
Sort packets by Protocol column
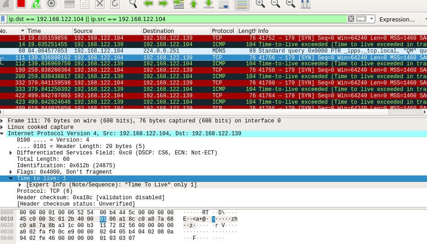[x=224, y=31]
